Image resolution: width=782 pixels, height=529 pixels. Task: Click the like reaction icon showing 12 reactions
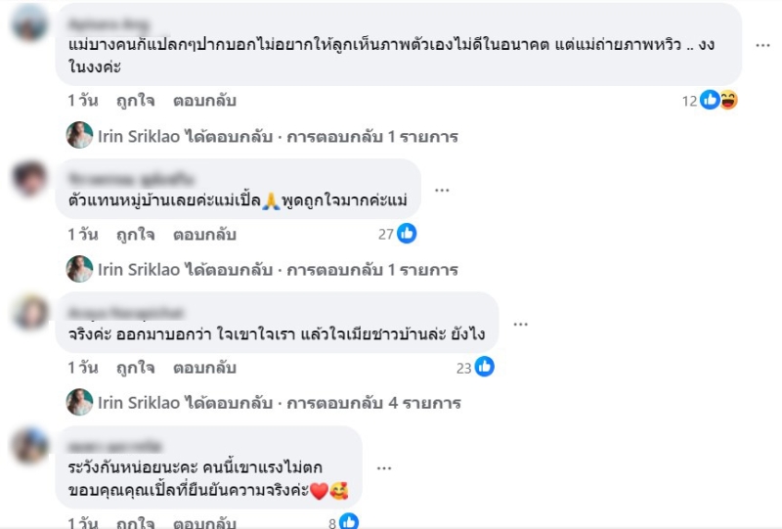tap(710, 101)
